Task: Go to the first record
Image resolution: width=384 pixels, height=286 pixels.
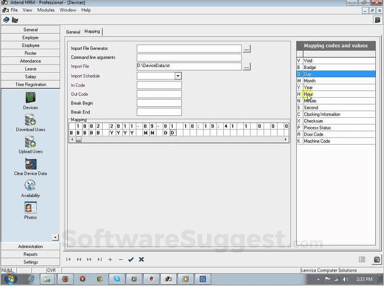Action: (68, 259)
